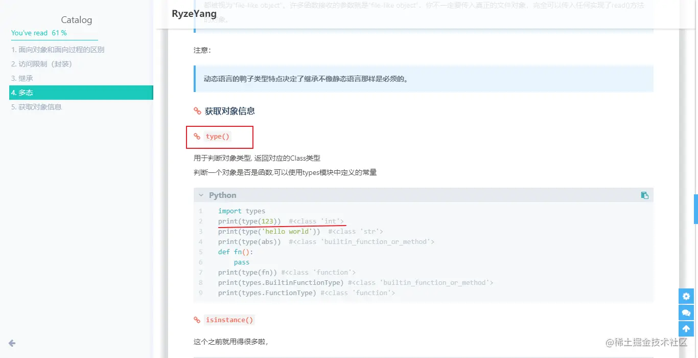Viewport: 698px width, 358px height.
Task: Go to catalog item 面向对象和面向过程的区别
Action: coord(58,50)
